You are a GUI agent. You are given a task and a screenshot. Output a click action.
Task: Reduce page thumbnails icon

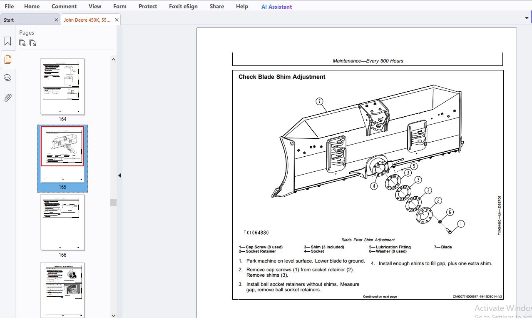(x=33, y=43)
